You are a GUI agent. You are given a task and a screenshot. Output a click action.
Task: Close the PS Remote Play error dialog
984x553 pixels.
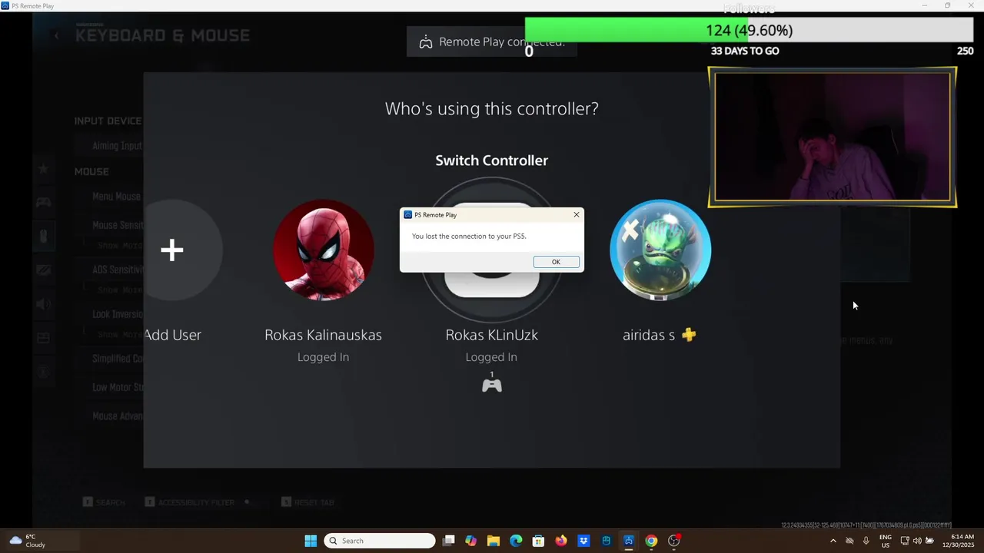pos(577,215)
